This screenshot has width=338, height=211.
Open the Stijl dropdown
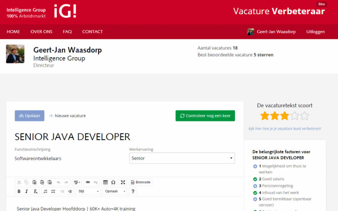(88, 191)
